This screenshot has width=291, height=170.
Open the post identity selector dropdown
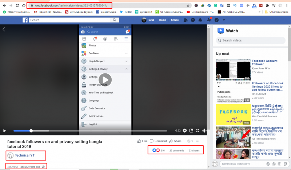coord(190,141)
